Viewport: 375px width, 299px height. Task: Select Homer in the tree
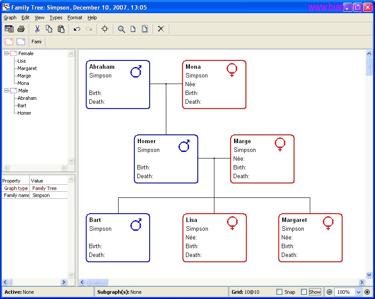tap(24, 113)
